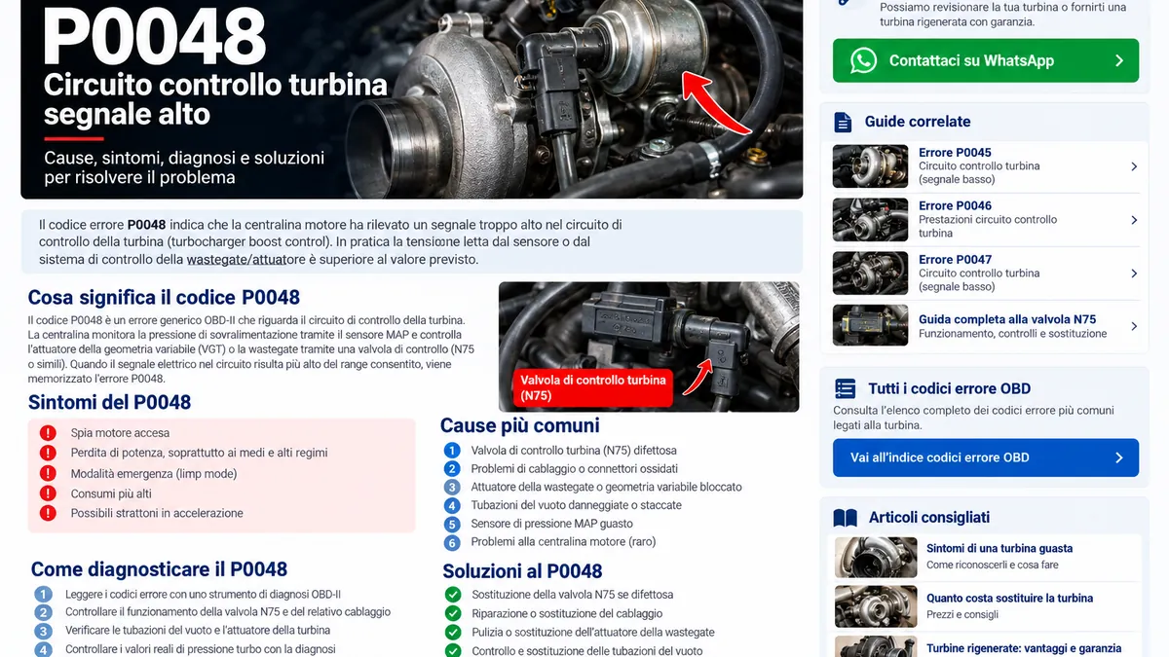1169x657 pixels.
Task: Click heading Come diagnosticare il P0048
Action: (x=159, y=569)
